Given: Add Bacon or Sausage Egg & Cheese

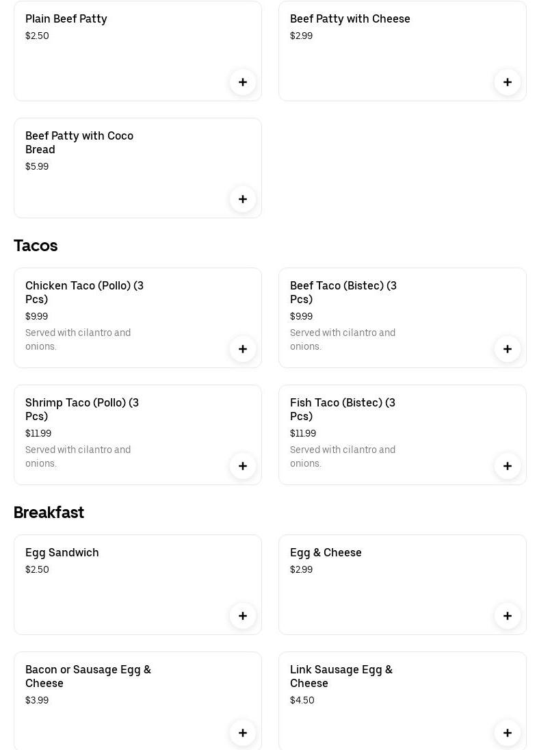Looking at the screenshot, I should (x=243, y=733).
